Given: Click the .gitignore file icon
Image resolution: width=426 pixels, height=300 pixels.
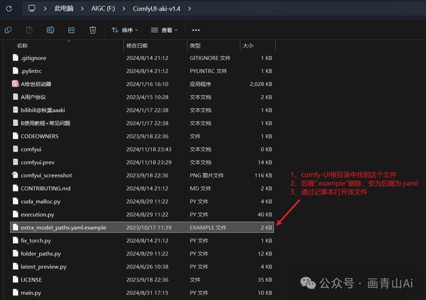Looking at the screenshot, I should 15,58.
